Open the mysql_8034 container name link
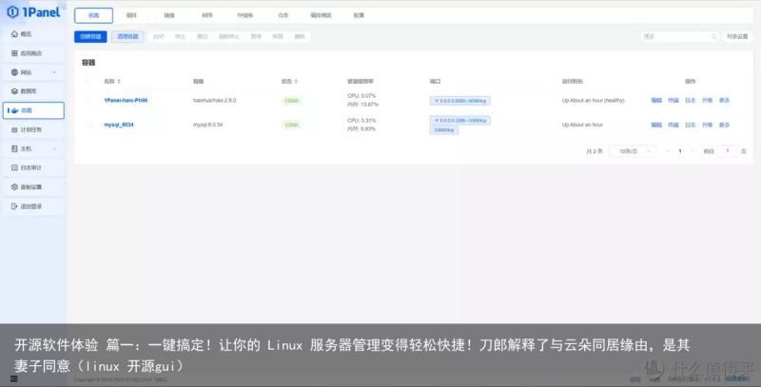 [118, 125]
